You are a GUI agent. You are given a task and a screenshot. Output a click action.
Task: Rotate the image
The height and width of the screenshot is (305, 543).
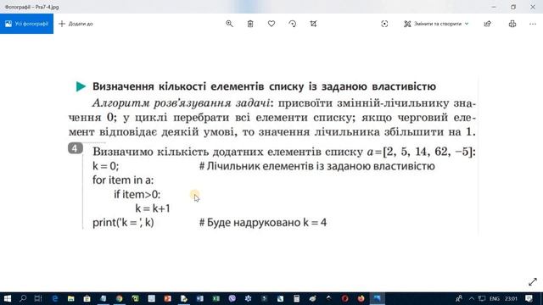[x=292, y=24]
